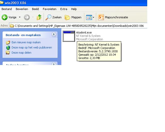Click the new folder icon
Image resolution: width=165 pixels, height=132 pixels.
coord(8,43)
